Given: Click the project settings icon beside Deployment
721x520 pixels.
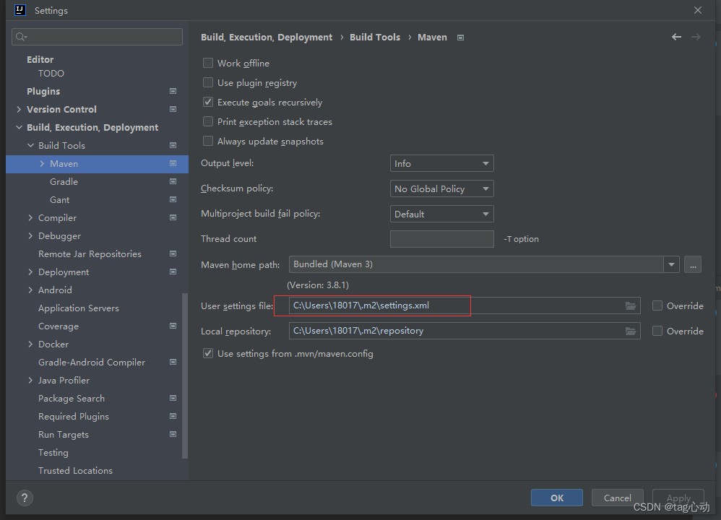Looking at the screenshot, I should [173, 272].
